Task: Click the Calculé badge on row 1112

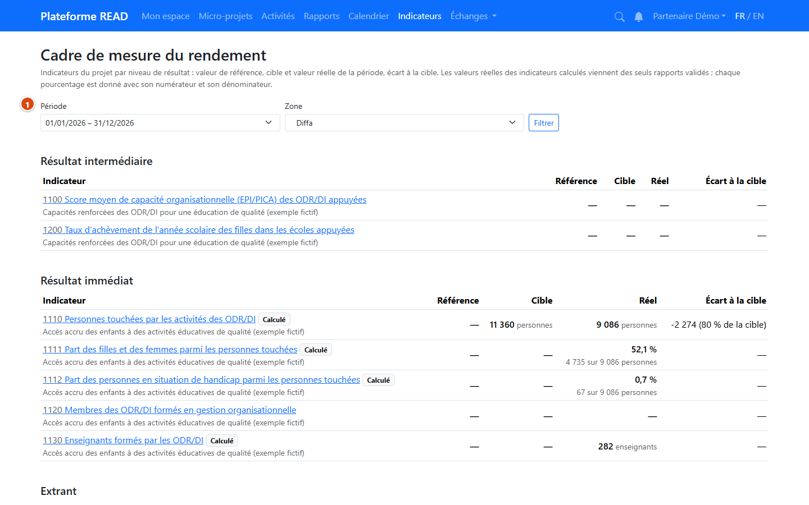Action: (379, 380)
